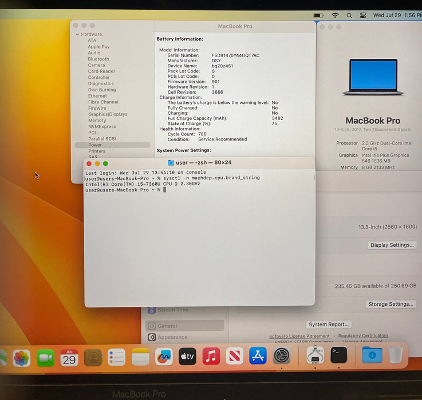
Task: Open the Calendar app showing Jul 29
Action: coord(69,358)
